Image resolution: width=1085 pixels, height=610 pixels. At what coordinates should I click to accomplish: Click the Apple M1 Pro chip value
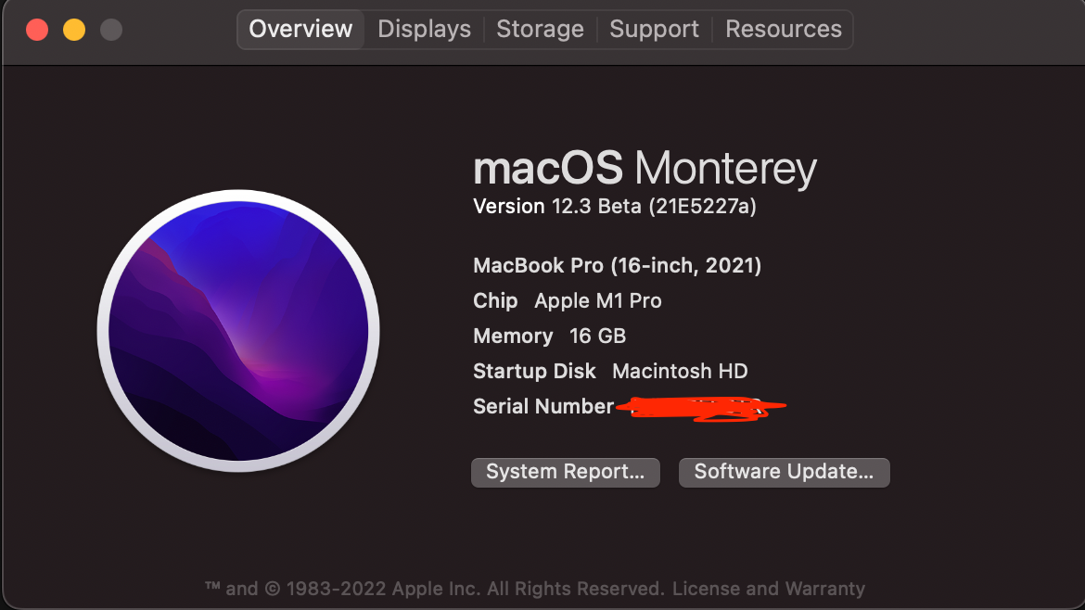point(598,301)
